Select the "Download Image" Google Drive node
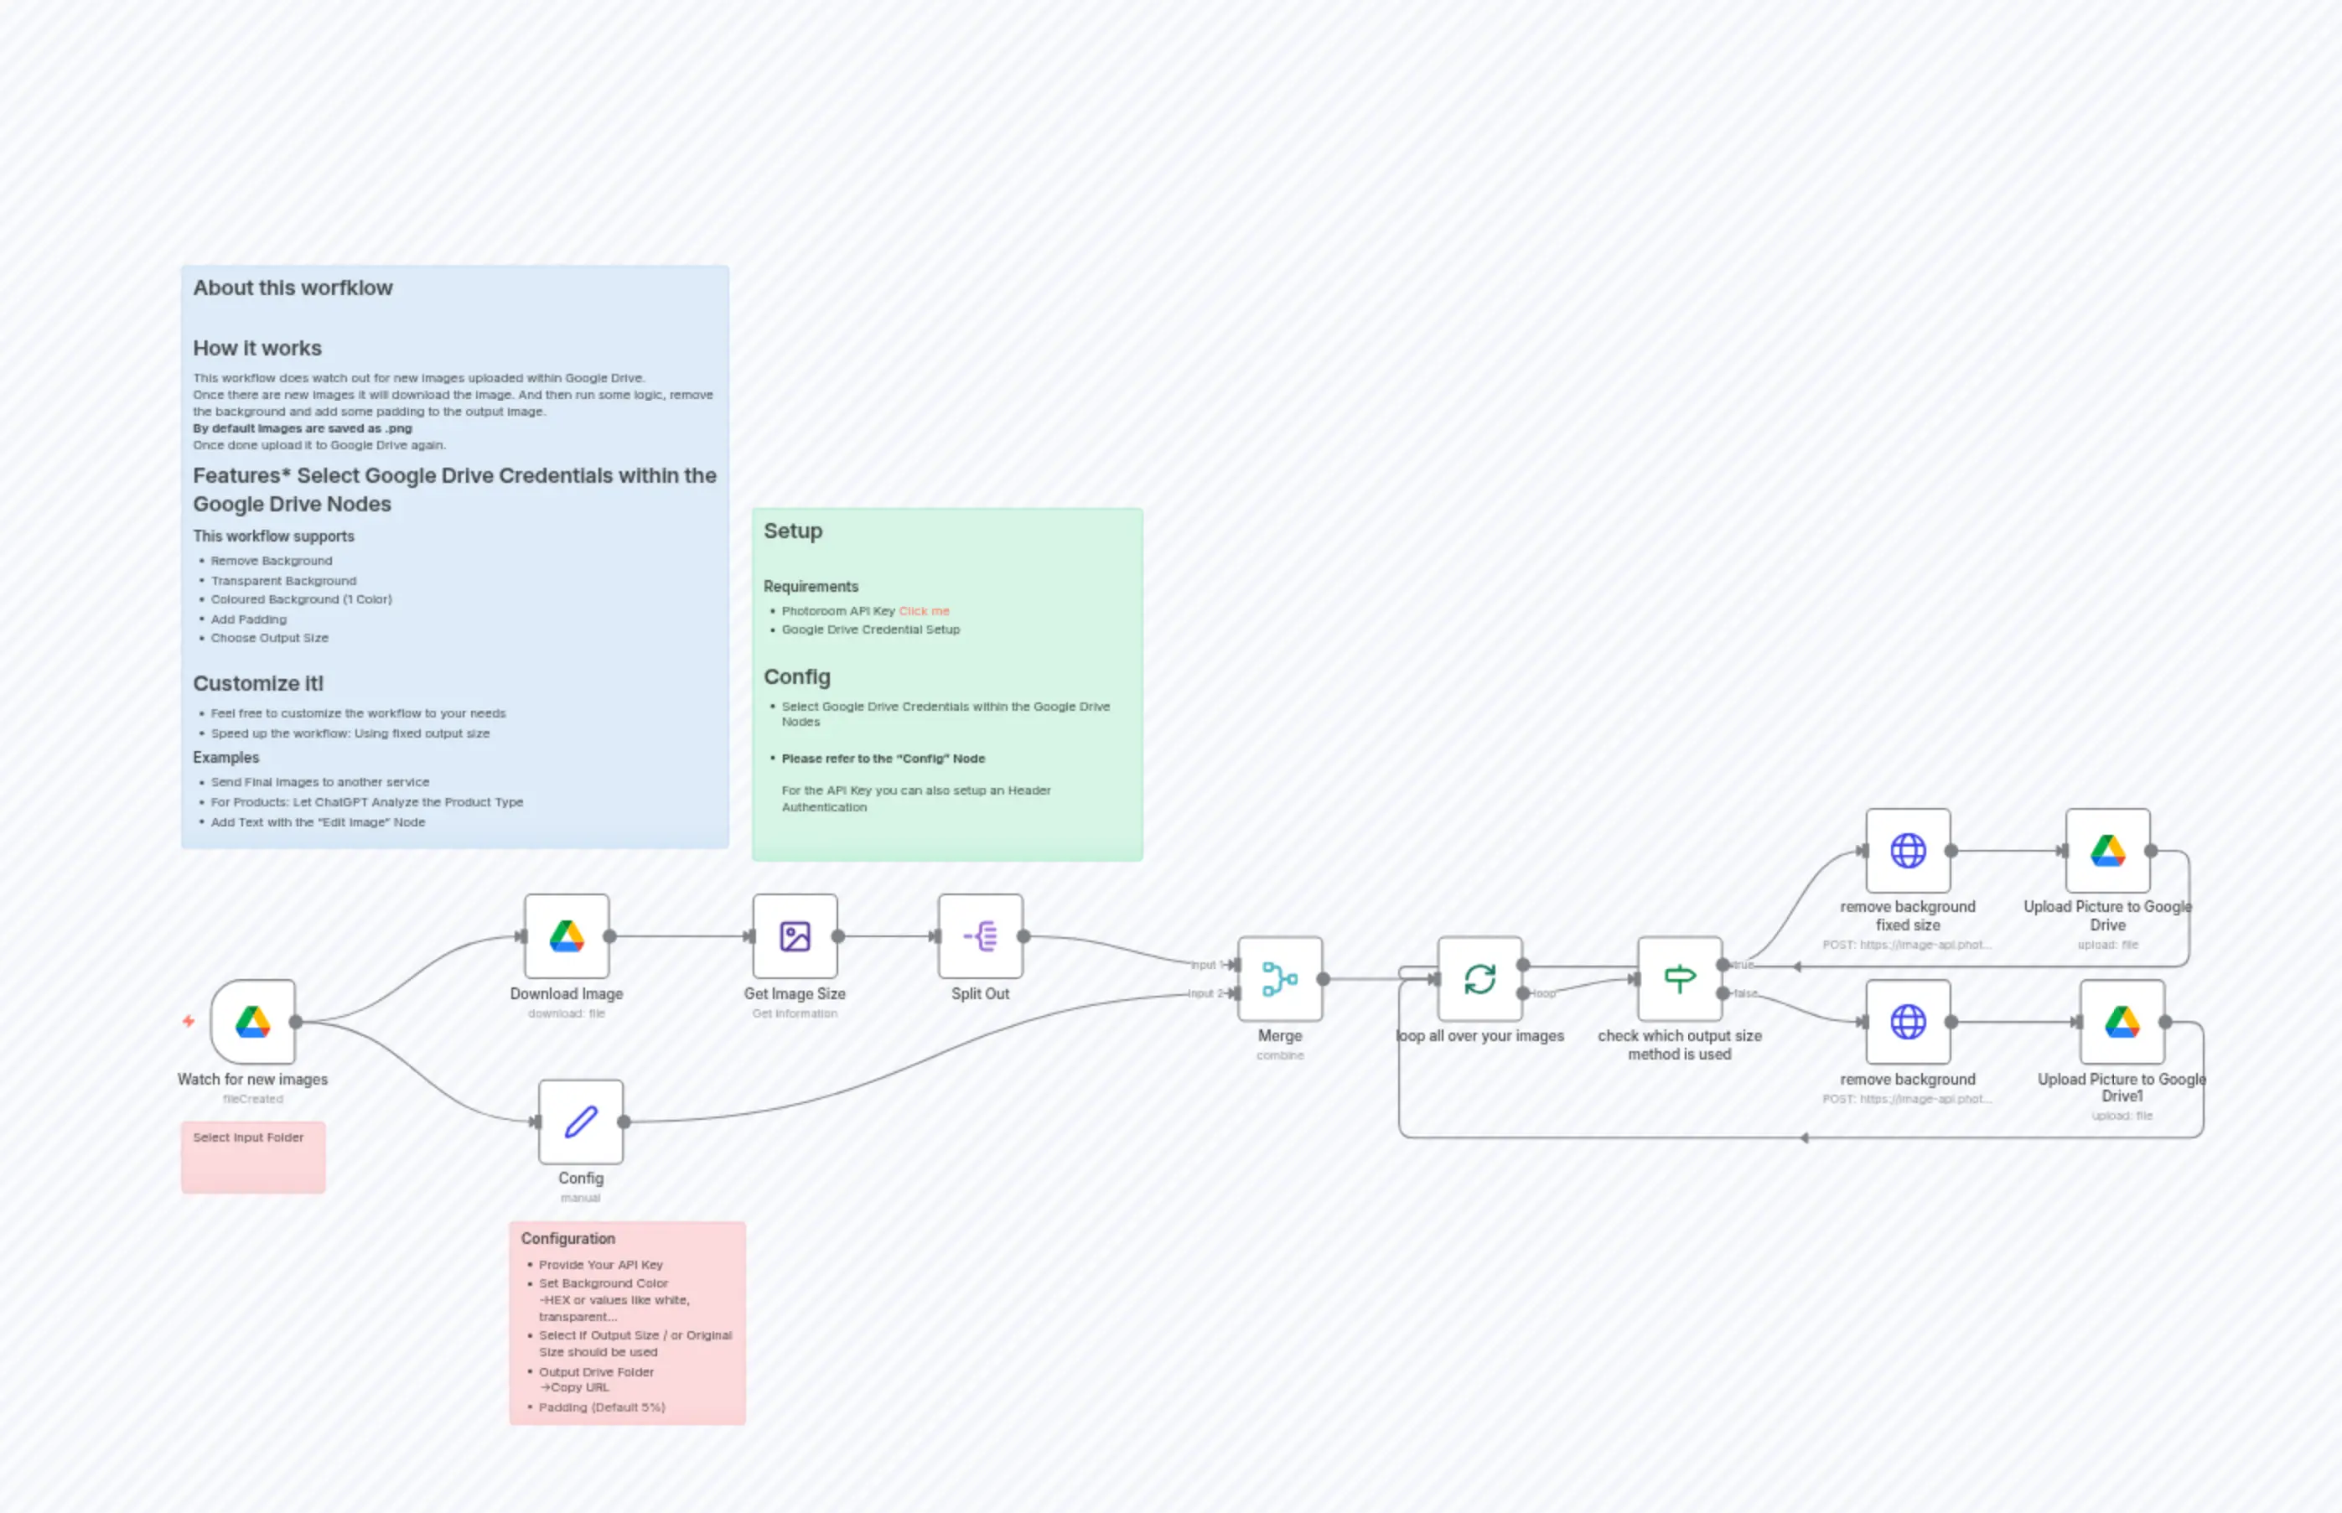The height and width of the screenshot is (1513, 2342). 566,936
